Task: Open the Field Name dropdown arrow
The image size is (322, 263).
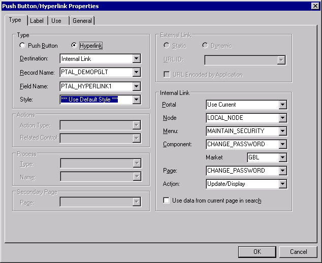Action: 136,86
